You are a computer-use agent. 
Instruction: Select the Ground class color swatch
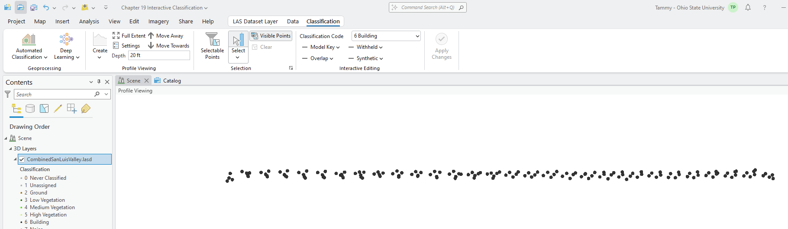[x=21, y=193]
